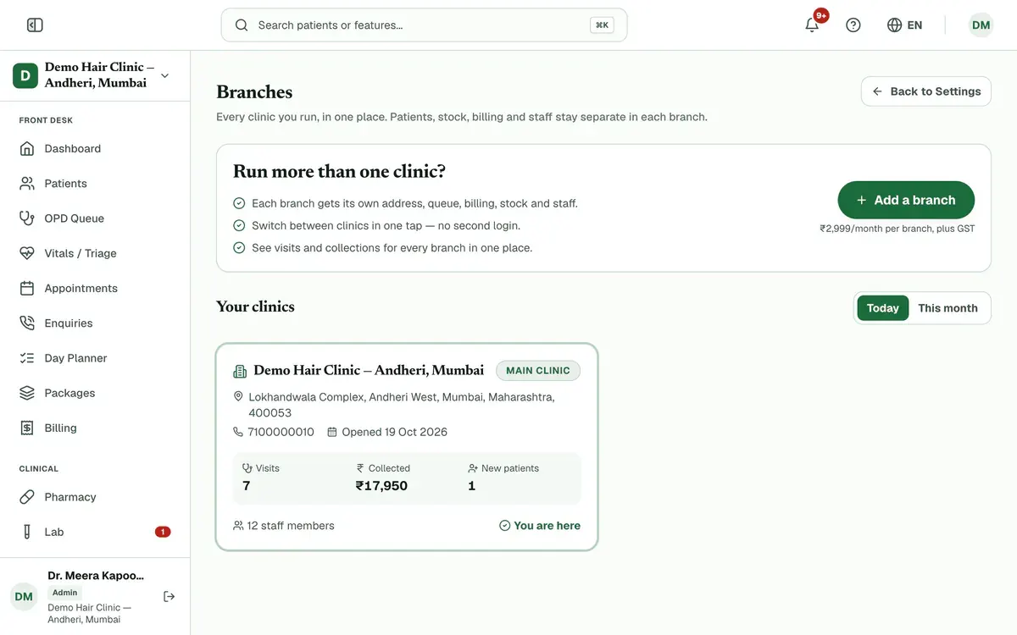Click the Branches page heading
The image size is (1017, 635).
tap(254, 92)
